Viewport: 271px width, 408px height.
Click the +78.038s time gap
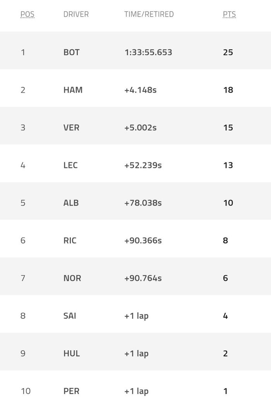pos(143,203)
